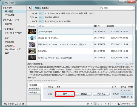Click the STAND BY ME ドラえもん thumbnail

click(x=32, y=38)
